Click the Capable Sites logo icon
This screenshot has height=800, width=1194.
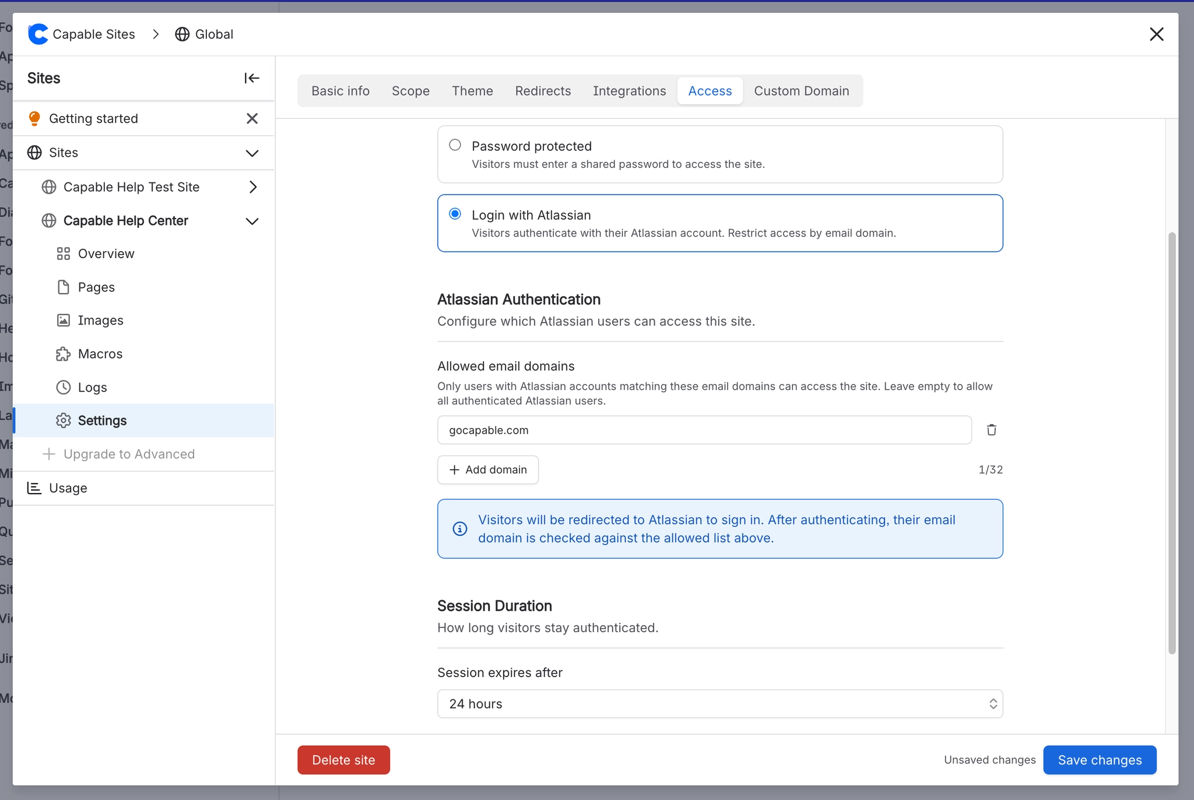click(x=38, y=34)
